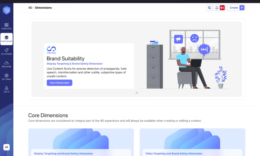
Task: Open Settings gear in sidebar
Action: [6, 77]
